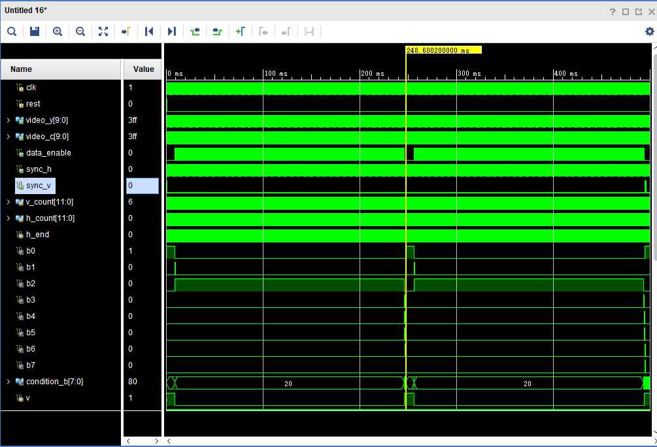Screen dimensions: 657x447
Task: Open the waveform search tool
Action: tap(12, 31)
